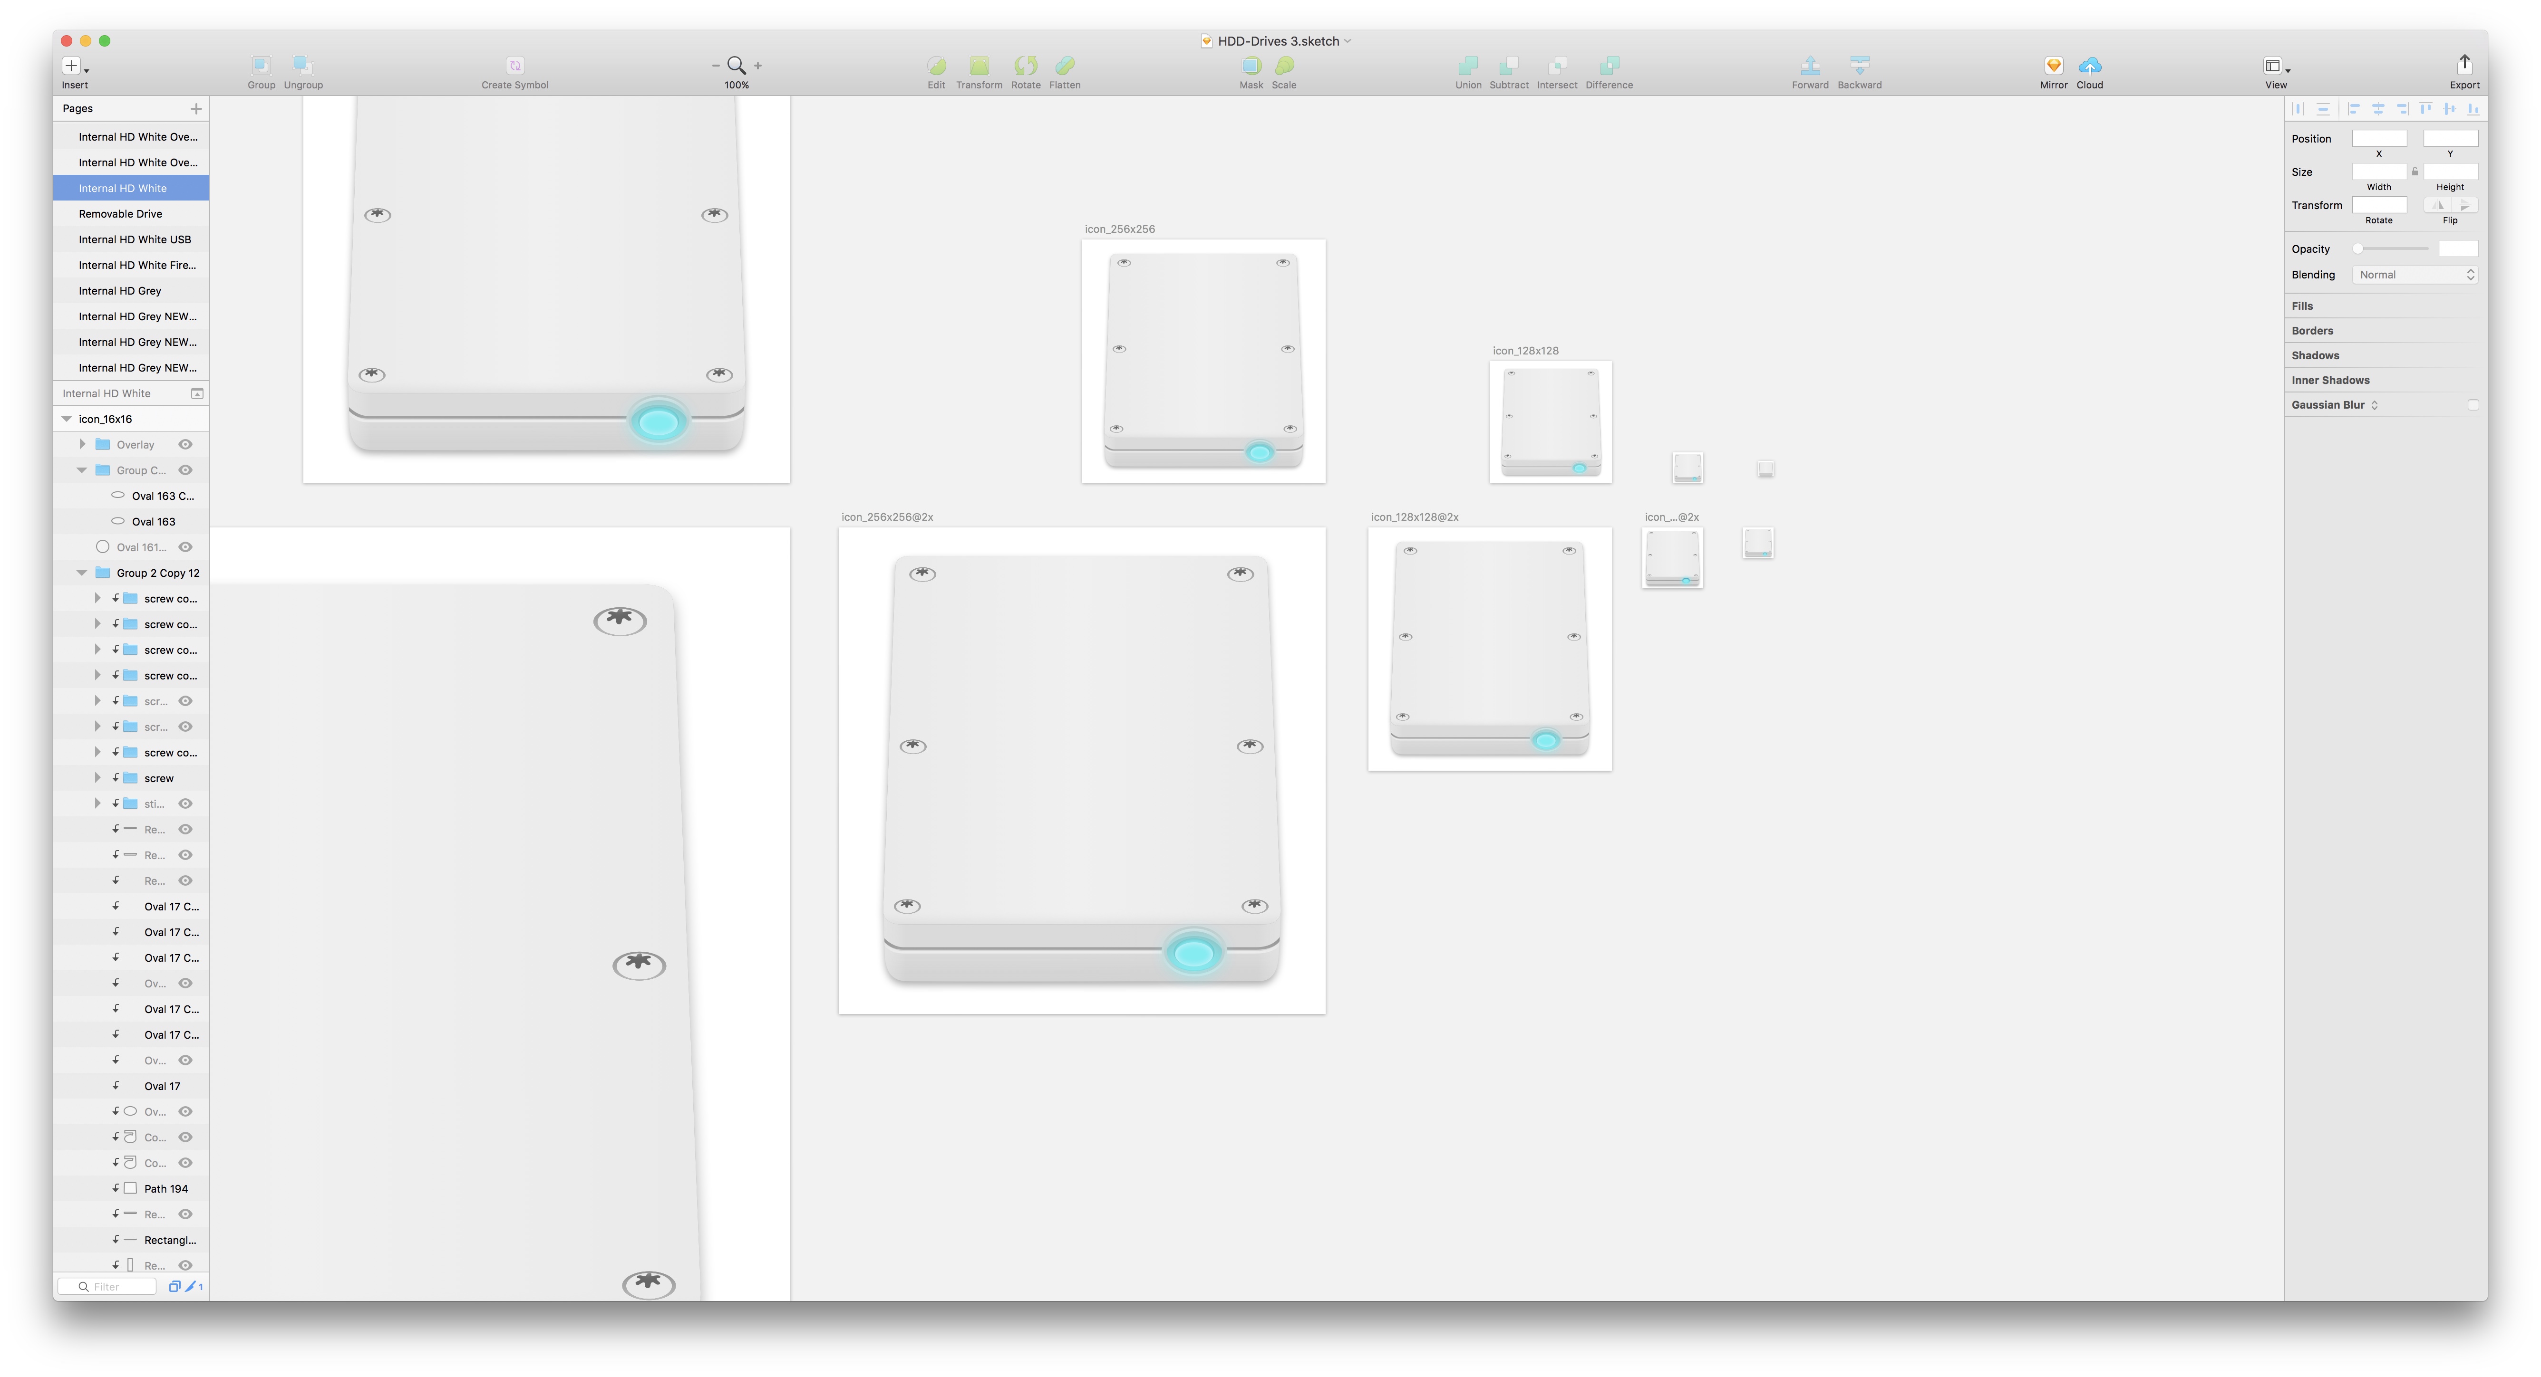
Task: Collapse the icon_16x16 artboard group
Action: 67,419
